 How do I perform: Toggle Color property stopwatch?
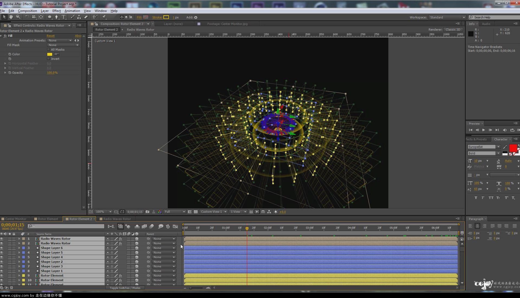[x=10, y=54]
